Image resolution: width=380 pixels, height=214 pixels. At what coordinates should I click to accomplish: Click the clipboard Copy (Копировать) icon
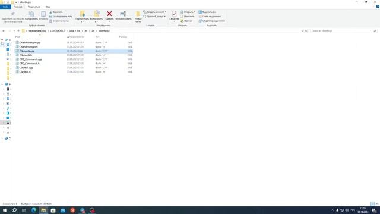coord(31,14)
